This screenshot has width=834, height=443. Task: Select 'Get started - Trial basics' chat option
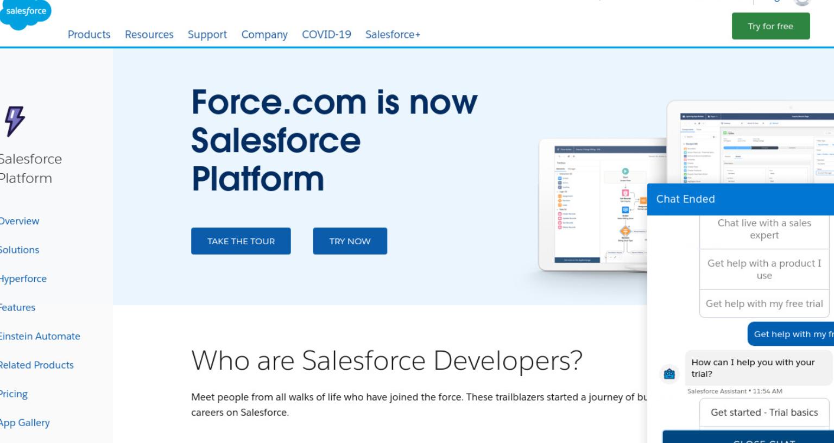[x=764, y=413]
